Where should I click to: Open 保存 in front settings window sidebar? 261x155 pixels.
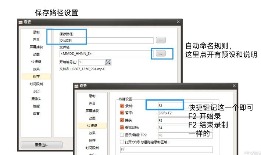(92, 140)
